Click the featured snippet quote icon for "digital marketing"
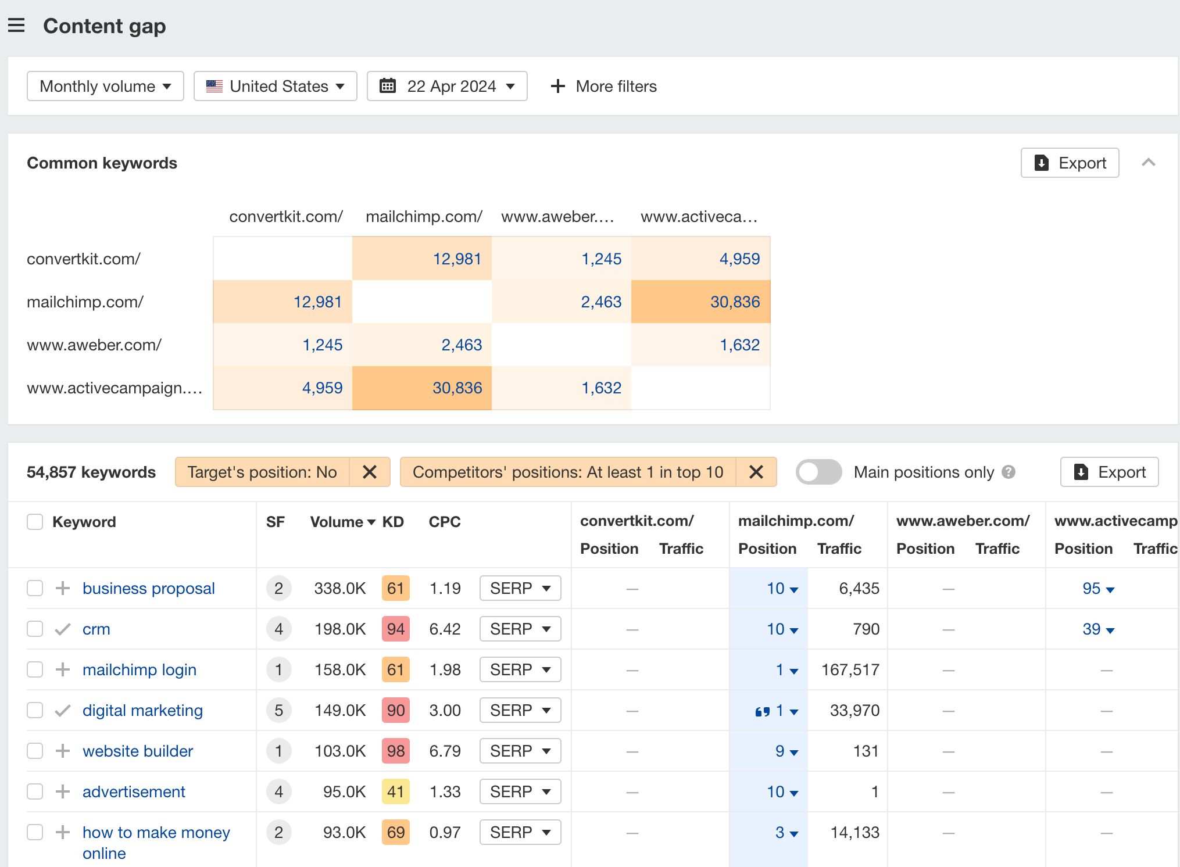Image resolution: width=1180 pixels, height=867 pixels. point(763,710)
